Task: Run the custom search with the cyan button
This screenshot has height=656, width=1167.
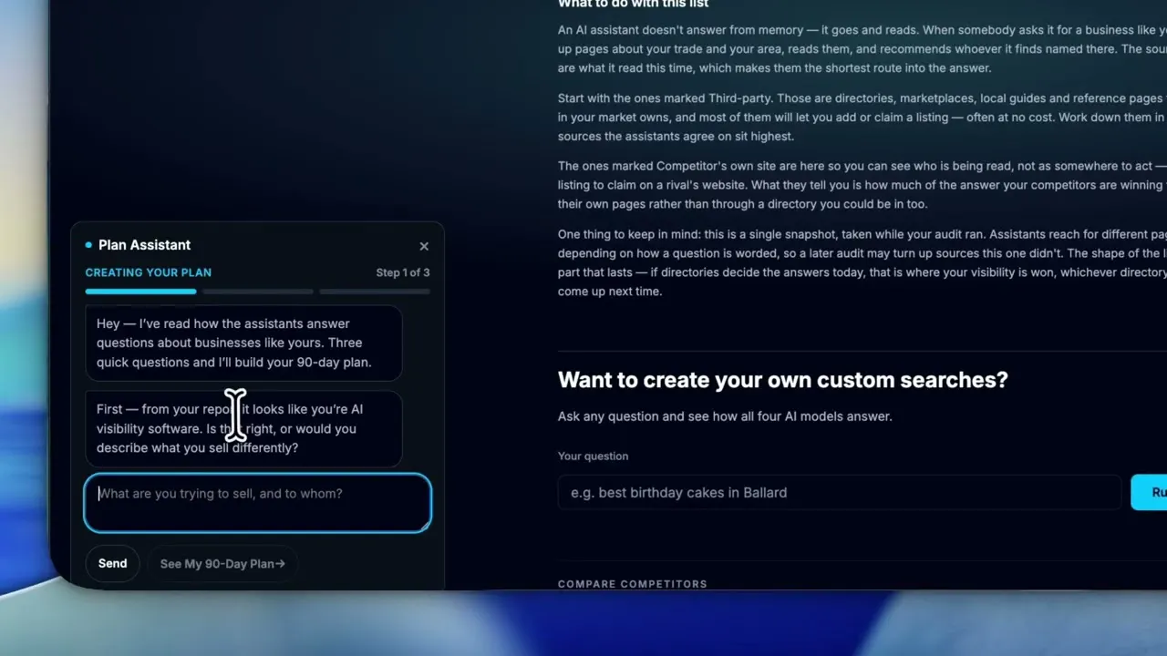Action: 1150,493
